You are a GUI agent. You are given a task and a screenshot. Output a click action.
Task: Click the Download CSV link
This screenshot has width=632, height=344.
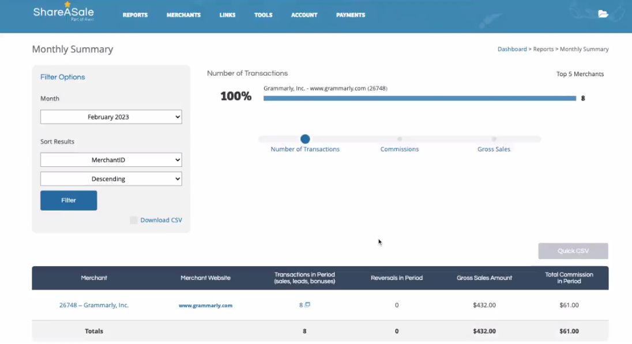[x=161, y=220]
